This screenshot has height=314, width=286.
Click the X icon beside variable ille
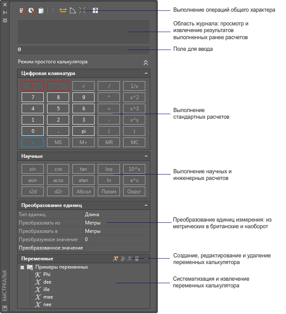tap(37, 289)
